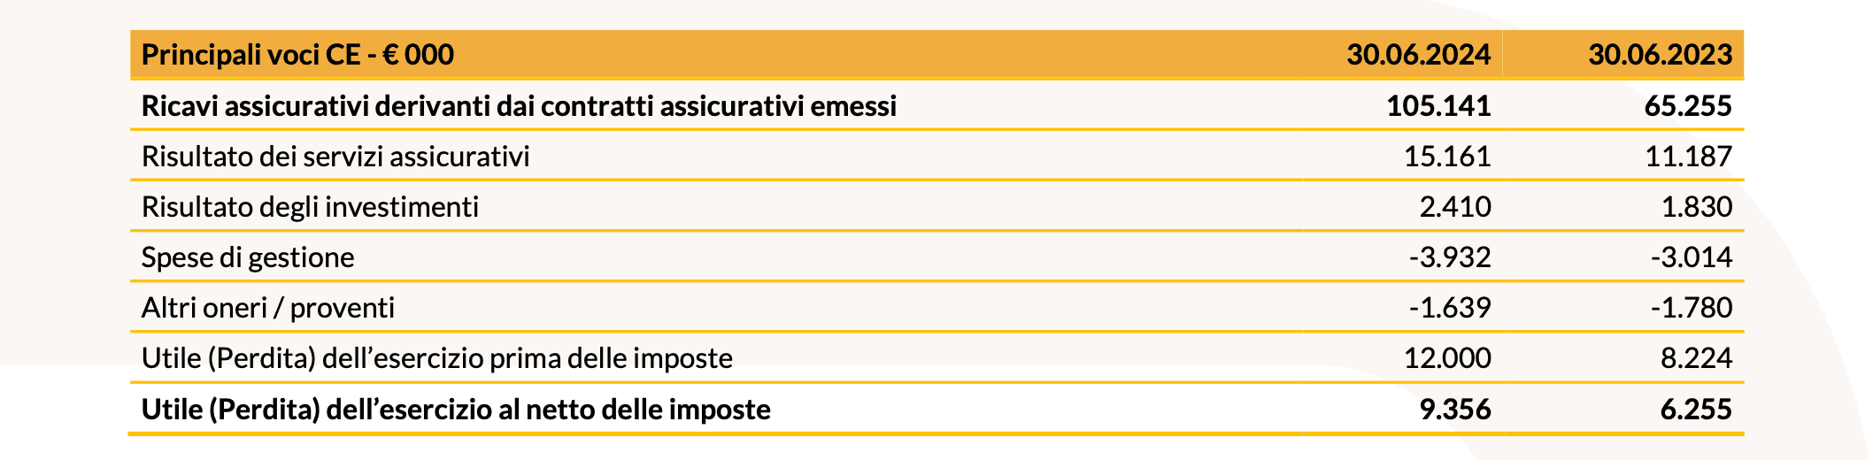Image resolution: width=1873 pixels, height=460 pixels.
Task: Click the 11.187 value cell
Action: [1688, 157]
